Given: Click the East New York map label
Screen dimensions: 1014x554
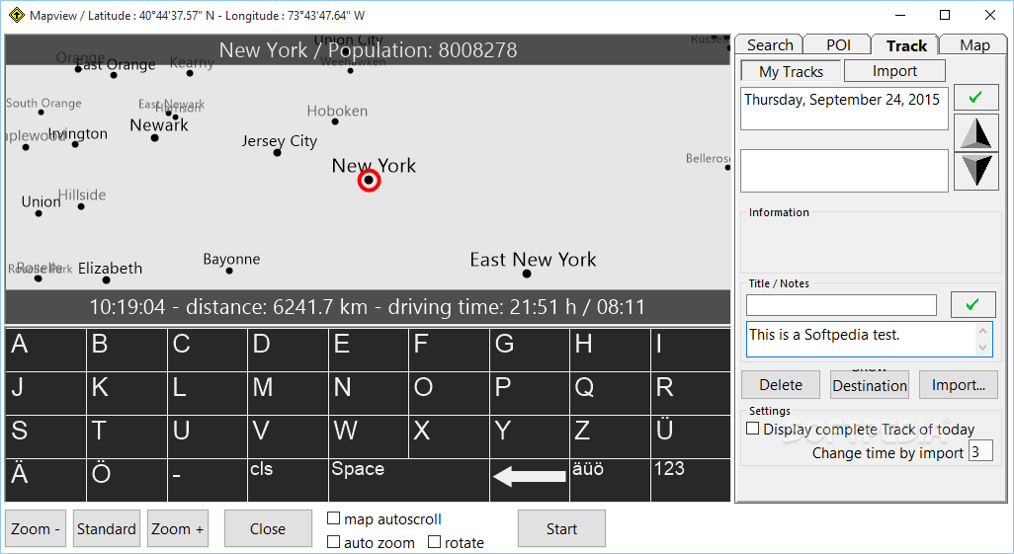Looking at the screenshot, I should [533, 259].
